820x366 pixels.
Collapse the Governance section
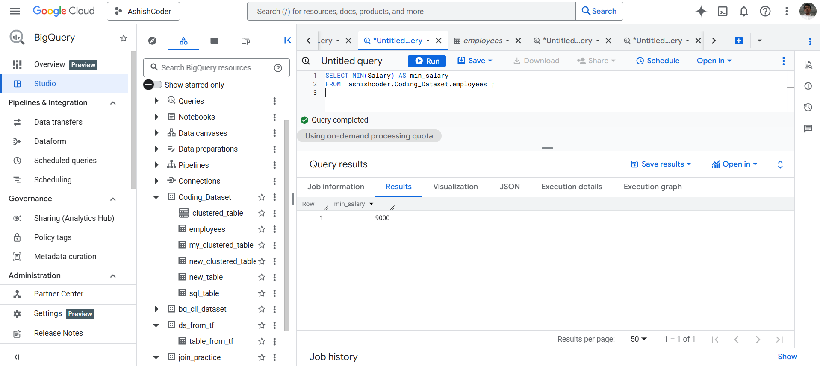(113, 199)
